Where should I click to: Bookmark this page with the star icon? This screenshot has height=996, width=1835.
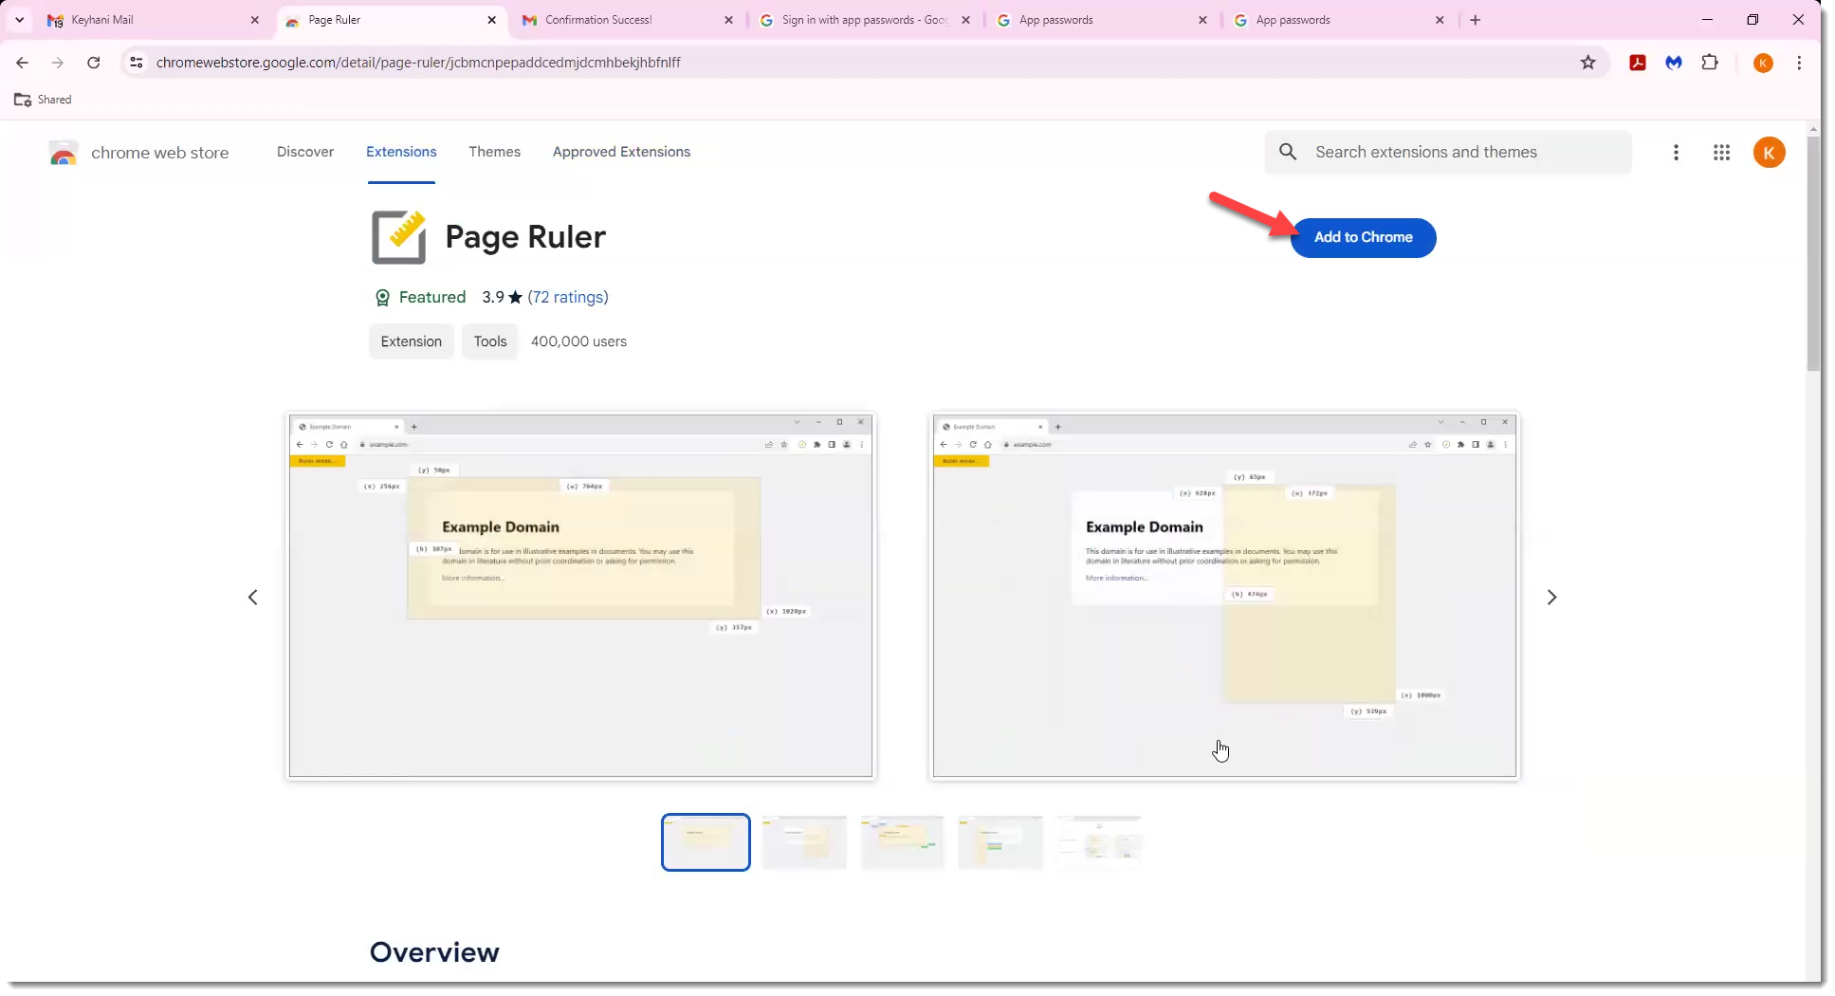[1588, 63]
